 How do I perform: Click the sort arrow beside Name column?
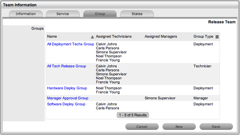tap(92, 37)
